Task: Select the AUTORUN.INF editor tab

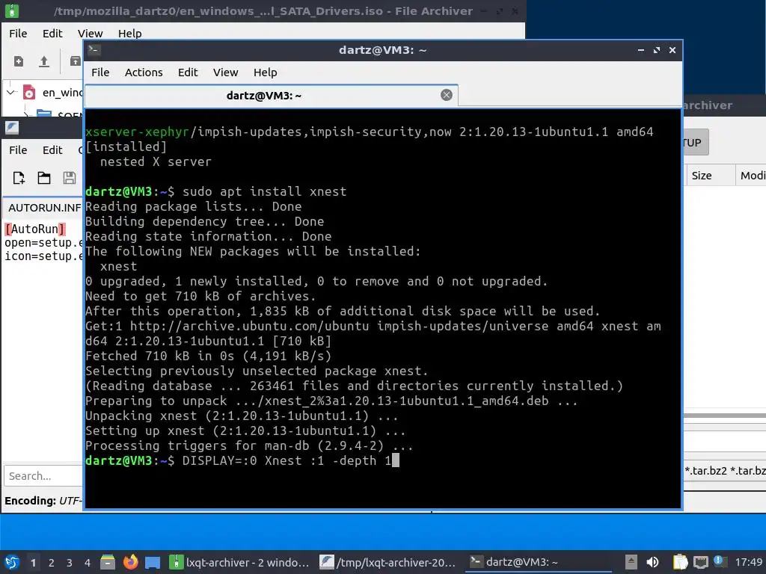Action: pos(43,208)
